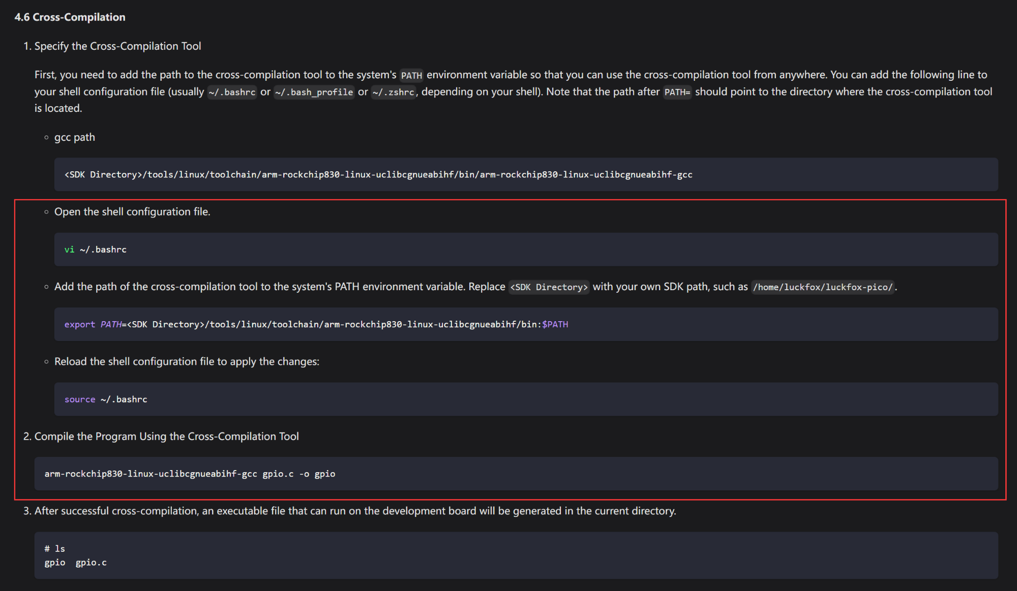Click the inline <SDK Directory> code tag
The height and width of the screenshot is (591, 1017).
coord(549,287)
